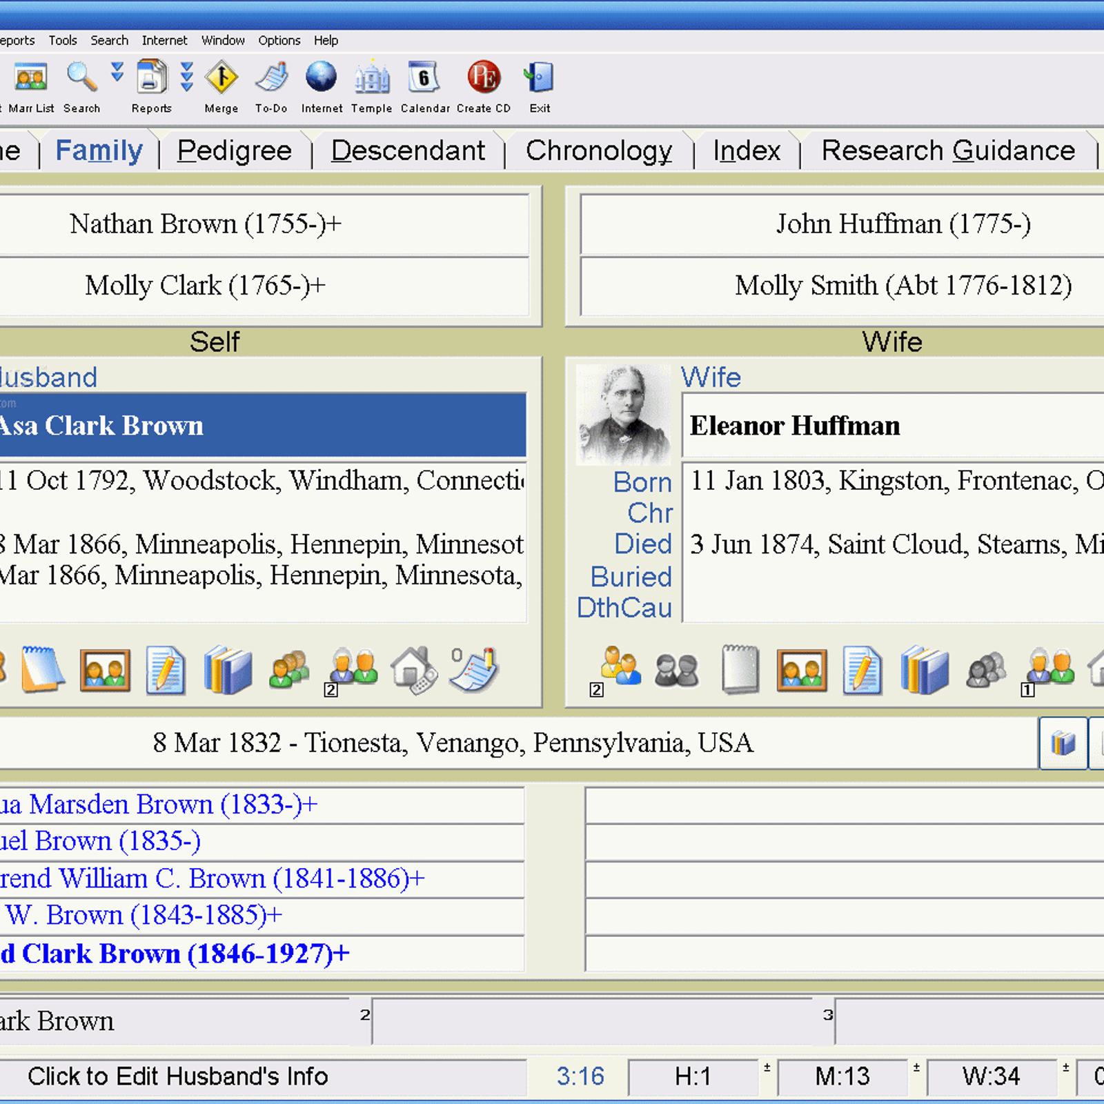Switch to the Descendant tab

408,150
